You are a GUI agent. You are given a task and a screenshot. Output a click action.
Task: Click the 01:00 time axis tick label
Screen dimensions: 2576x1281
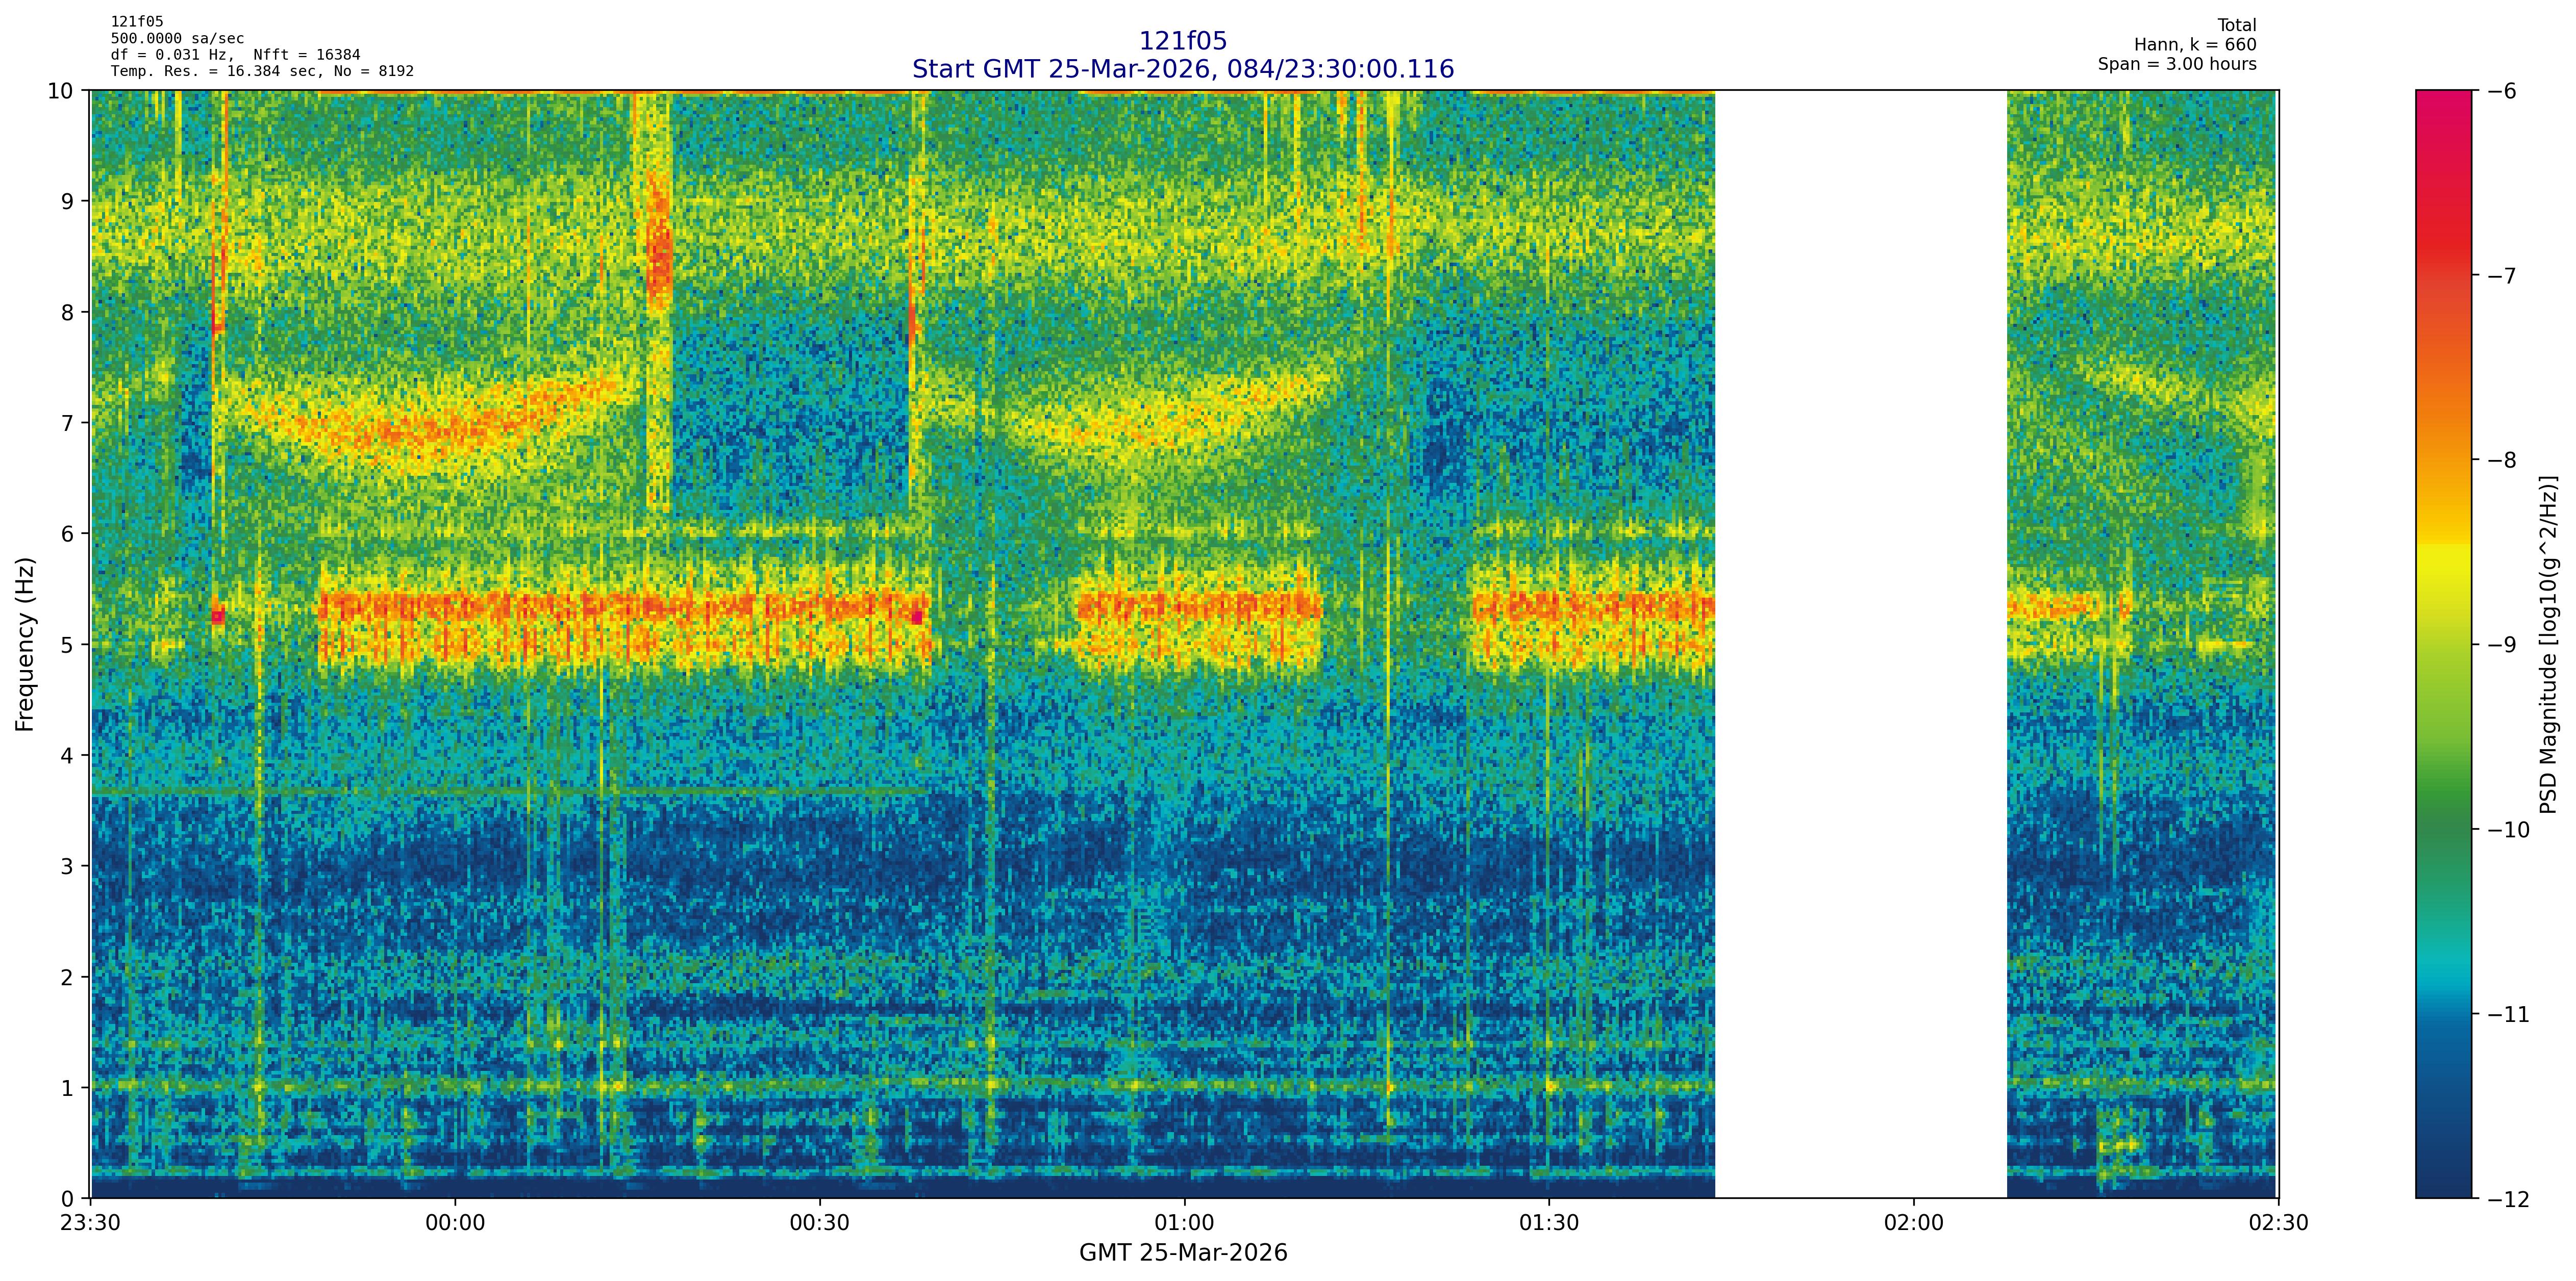[1184, 1223]
